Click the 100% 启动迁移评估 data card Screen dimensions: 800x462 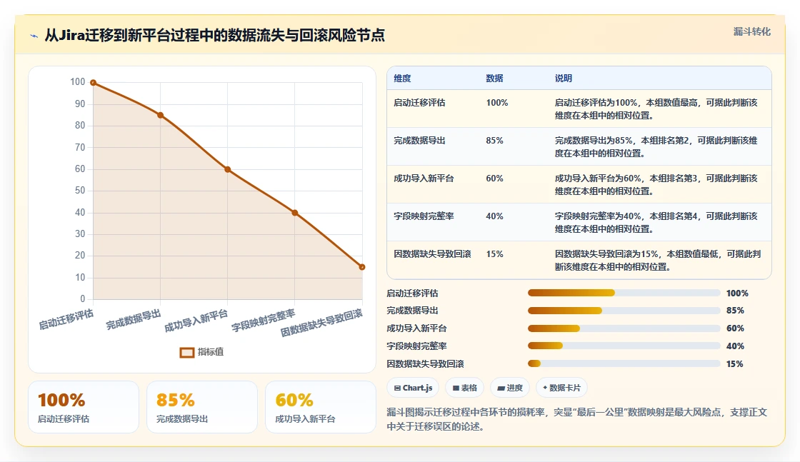point(84,407)
